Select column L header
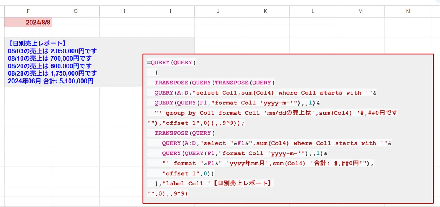The image size is (440, 207). 313,11
